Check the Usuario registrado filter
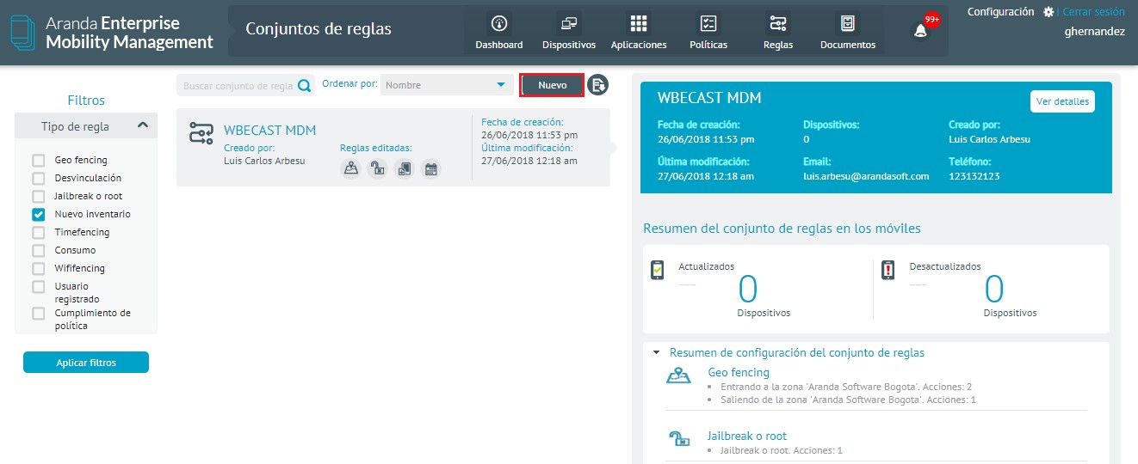Screen dimensions: 1138x464 [x=39, y=286]
